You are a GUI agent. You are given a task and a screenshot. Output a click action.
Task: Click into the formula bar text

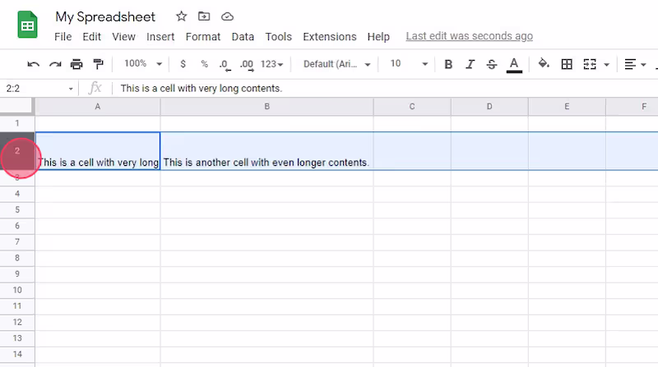(x=201, y=89)
